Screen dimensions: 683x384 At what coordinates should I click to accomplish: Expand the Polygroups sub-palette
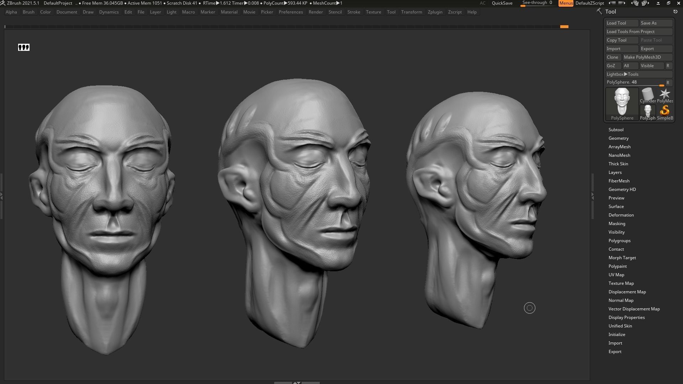pyautogui.click(x=619, y=241)
